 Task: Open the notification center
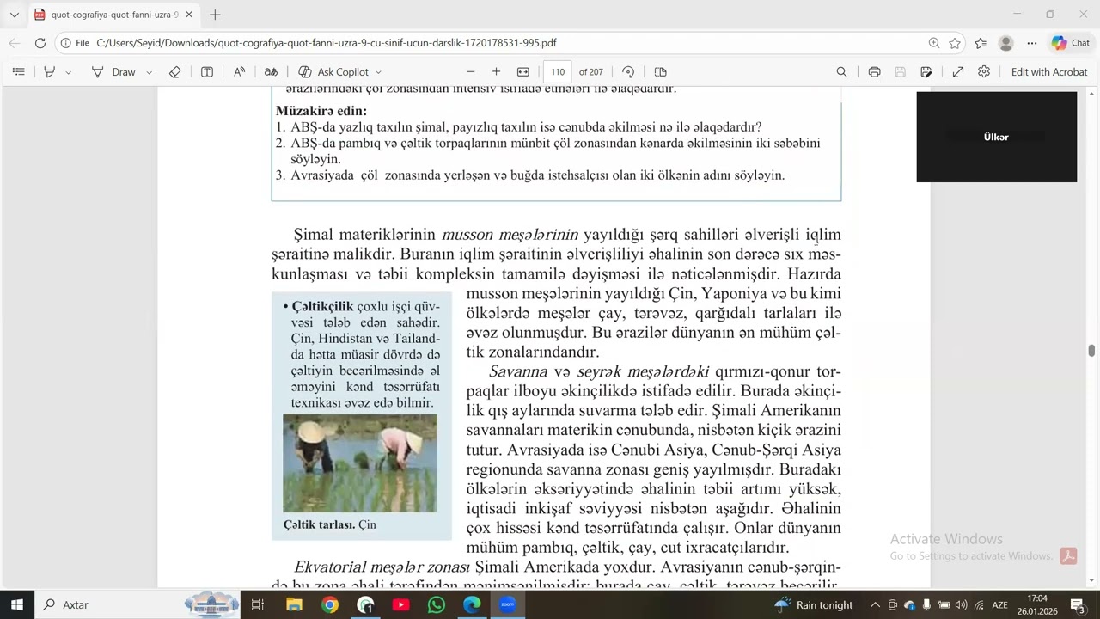(1078, 604)
